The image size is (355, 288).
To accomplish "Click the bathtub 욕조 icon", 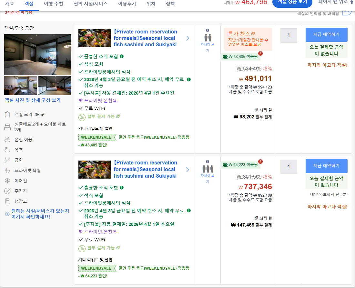I will pos(7,150).
